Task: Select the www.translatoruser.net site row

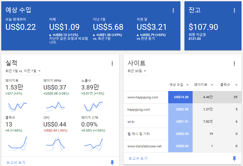Action: click(144, 146)
